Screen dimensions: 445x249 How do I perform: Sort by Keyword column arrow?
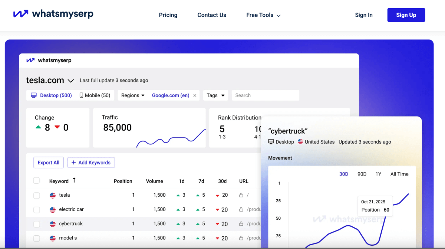point(74,180)
